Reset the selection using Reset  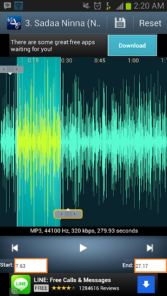(150, 23)
